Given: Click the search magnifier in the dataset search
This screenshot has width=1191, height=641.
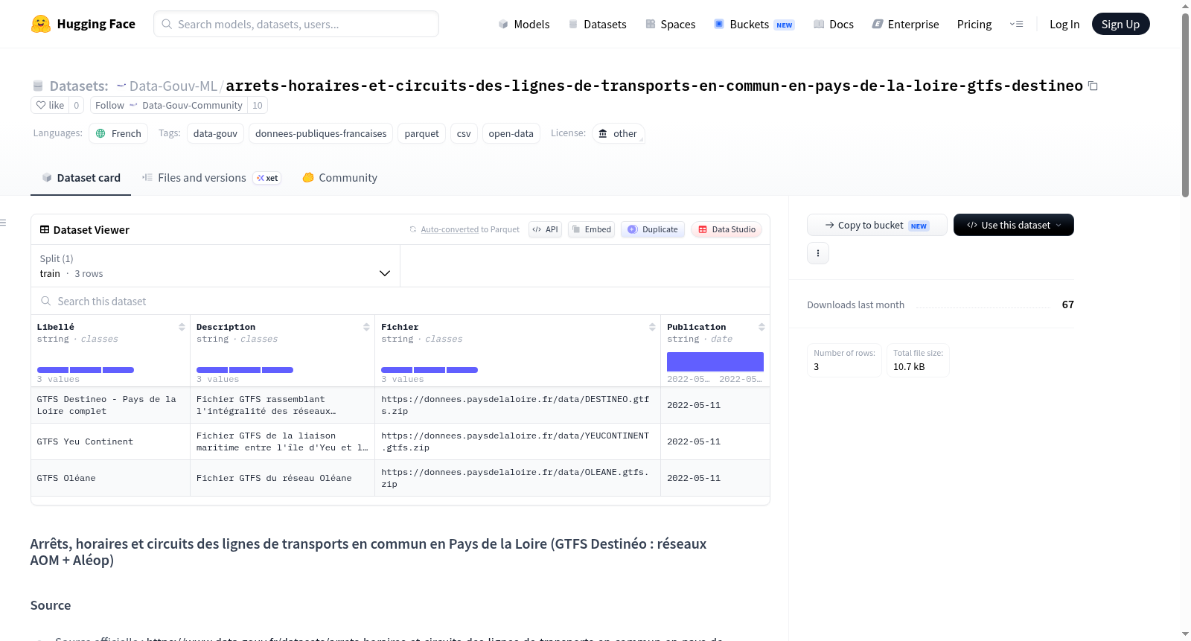Looking at the screenshot, I should coord(46,301).
